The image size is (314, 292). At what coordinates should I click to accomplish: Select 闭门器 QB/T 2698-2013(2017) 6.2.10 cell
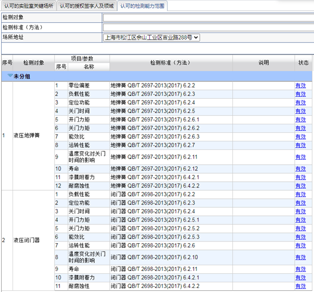pyautogui.click(x=171, y=257)
